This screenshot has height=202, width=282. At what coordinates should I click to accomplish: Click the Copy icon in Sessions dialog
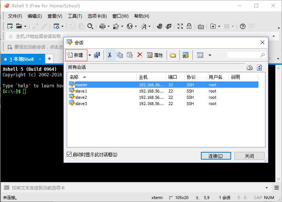coord(120,55)
